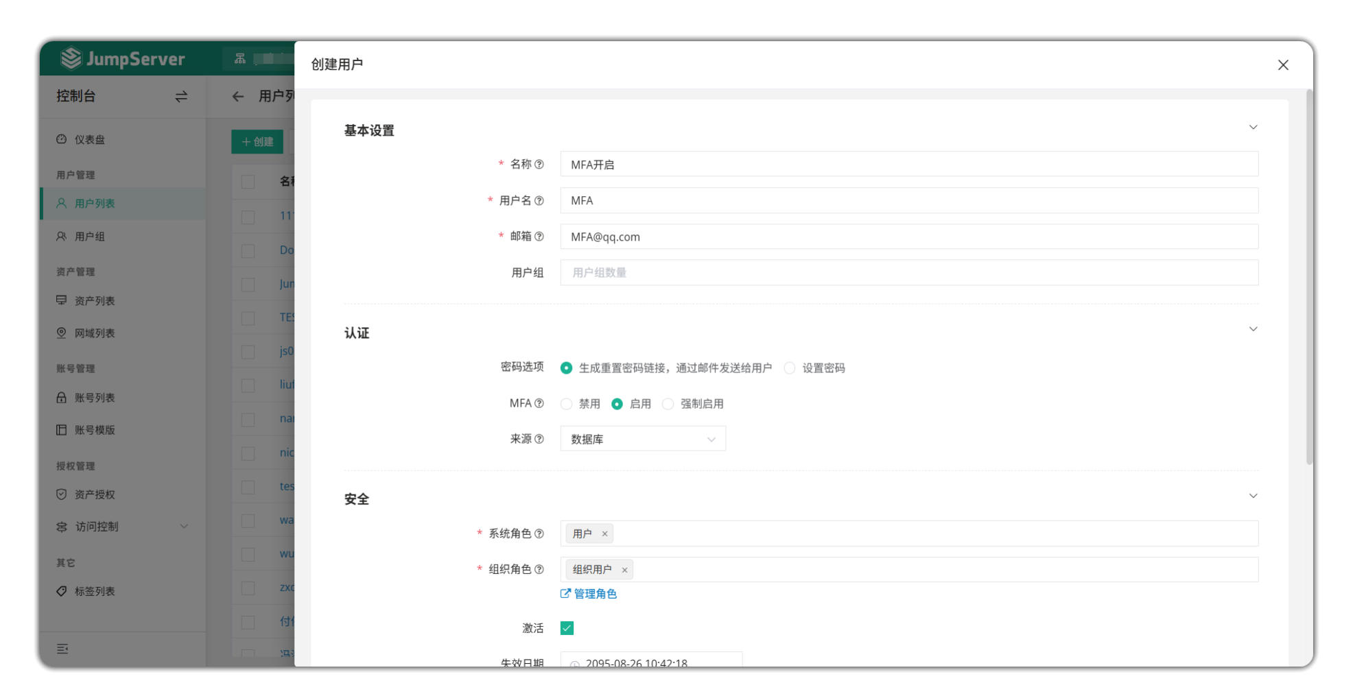
Task: Select the 设置密码 radio option
Action: [x=790, y=368]
